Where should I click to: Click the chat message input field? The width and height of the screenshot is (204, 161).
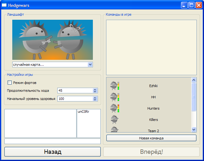tap(53, 141)
